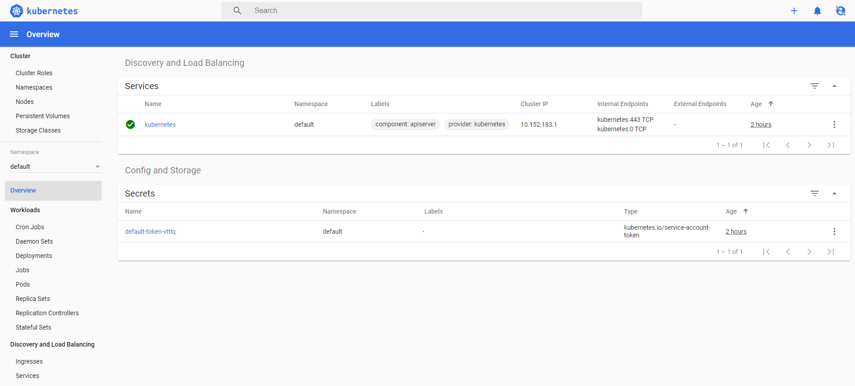The width and height of the screenshot is (855, 386).
Task: Open Storage Classes in sidebar
Action: point(38,130)
